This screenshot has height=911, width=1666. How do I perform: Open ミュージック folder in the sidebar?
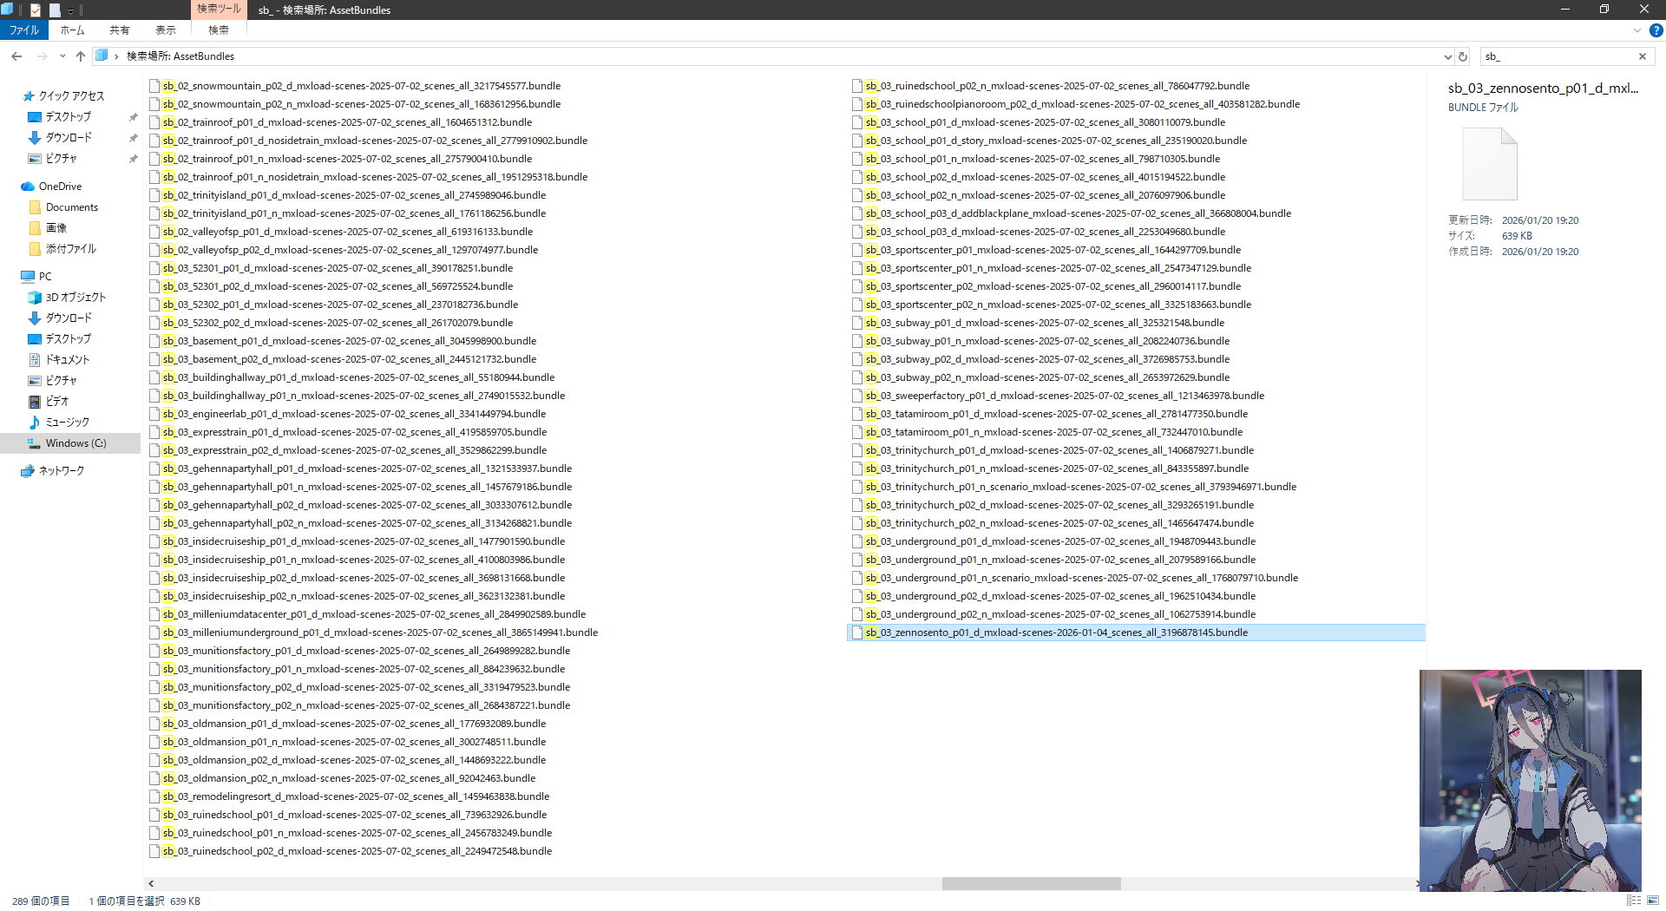67,423
